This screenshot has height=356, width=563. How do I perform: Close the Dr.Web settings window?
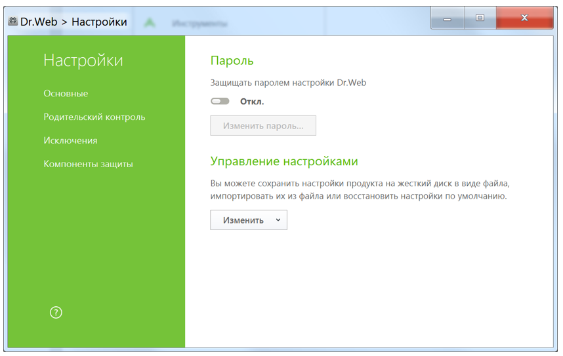tap(524, 18)
